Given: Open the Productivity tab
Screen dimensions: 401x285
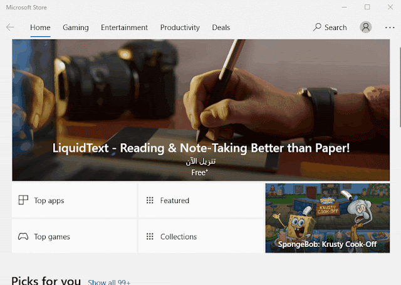Looking at the screenshot, I should pyautogui.click(x=180, y=27).
